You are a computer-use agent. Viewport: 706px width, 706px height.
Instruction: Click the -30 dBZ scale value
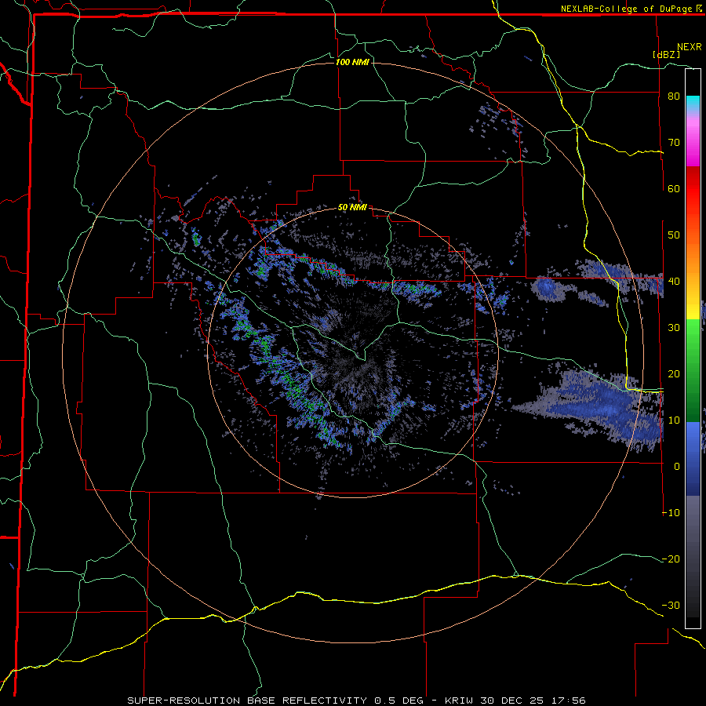pyautogui.click(x=671, y=606)
